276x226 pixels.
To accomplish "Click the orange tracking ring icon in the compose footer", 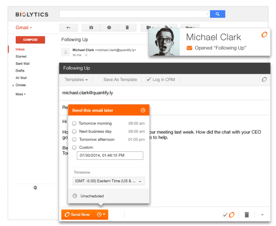I will 232,214.
